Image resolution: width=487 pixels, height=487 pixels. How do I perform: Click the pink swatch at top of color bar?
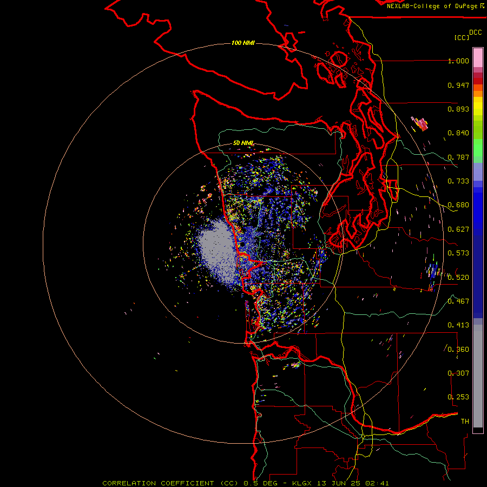478,57
